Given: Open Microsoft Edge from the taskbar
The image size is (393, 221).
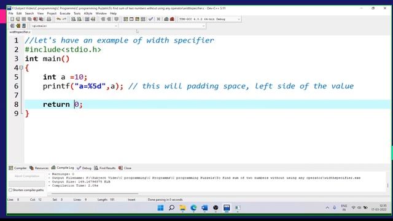Looking at the screenshot, I should pos(193,207).
